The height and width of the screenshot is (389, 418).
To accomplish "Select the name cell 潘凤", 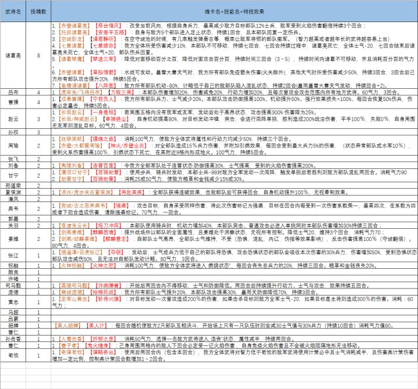I will point(13,199).
